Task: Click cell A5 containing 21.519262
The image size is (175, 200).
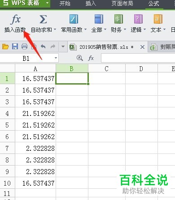Action: pos(35,125)
